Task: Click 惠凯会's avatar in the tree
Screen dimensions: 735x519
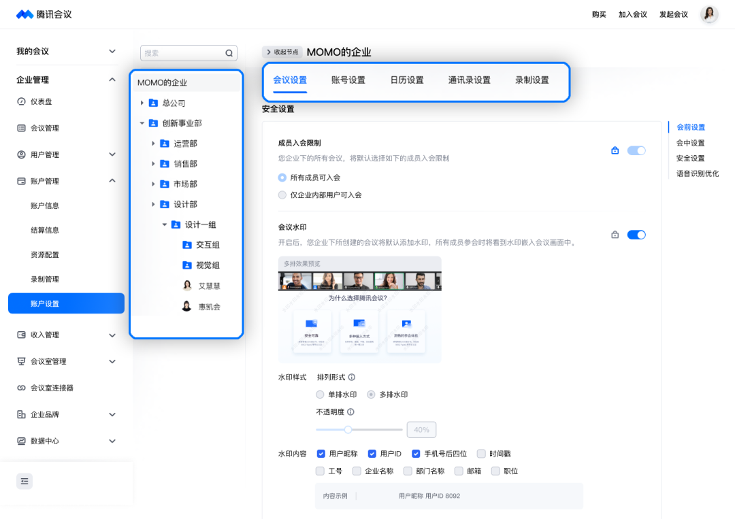Action: 186,306
